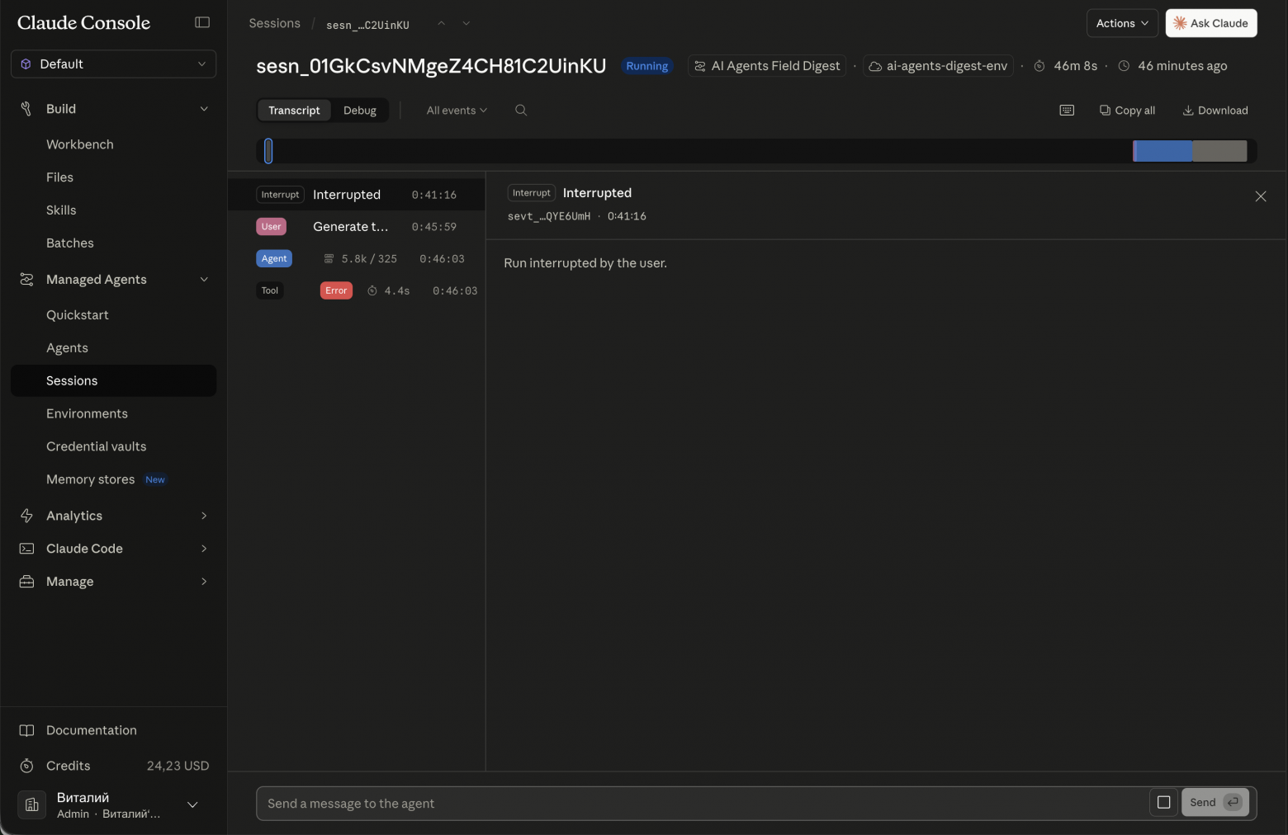Collapse the sidebar panel icon
Image resolution: width=1288 pixels, height=835 pixels.
click(202, 22)
